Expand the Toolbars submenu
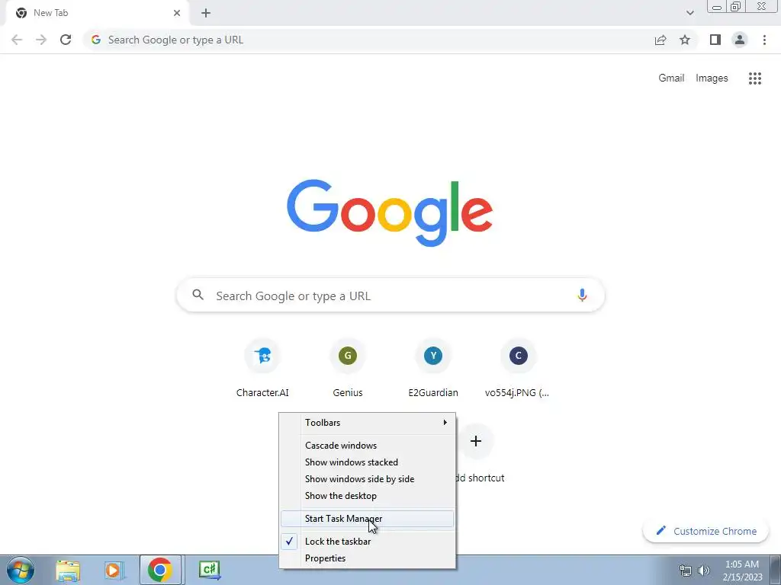 pyautogui.click(x=367, y=422)
